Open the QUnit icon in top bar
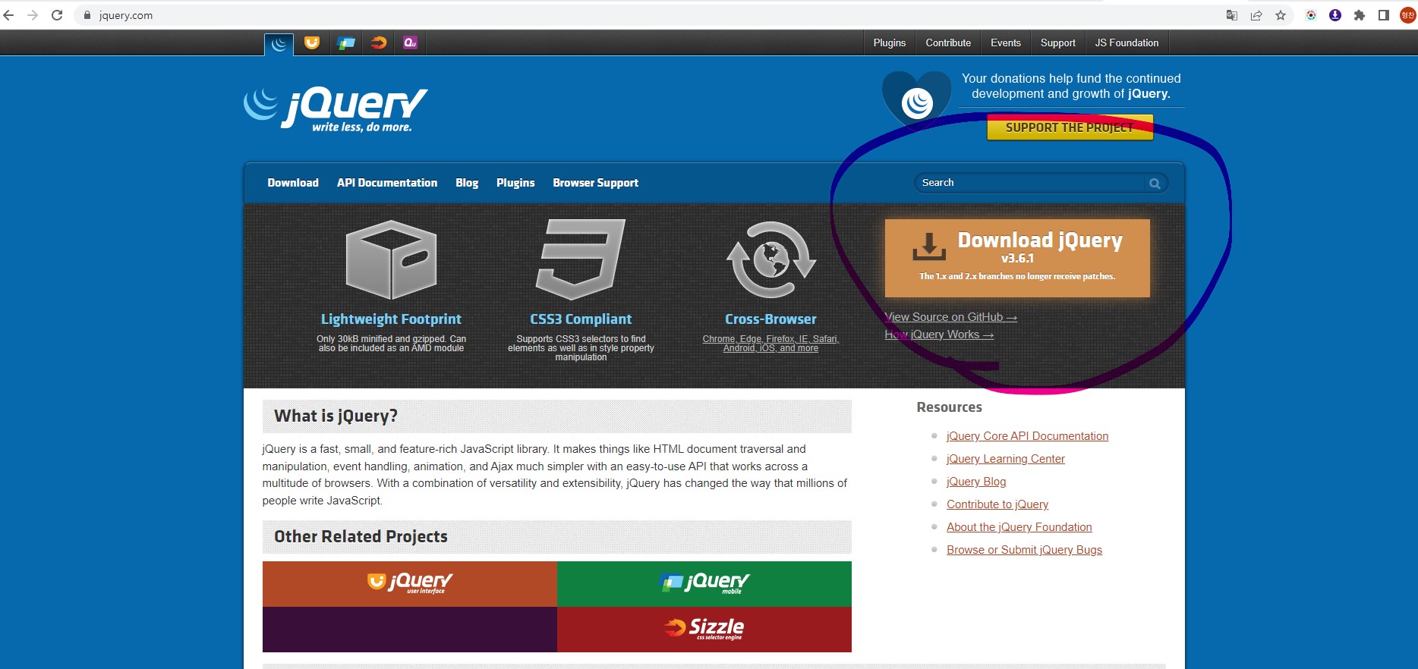This screenshot has height=669, width=1418. [411, 43]
